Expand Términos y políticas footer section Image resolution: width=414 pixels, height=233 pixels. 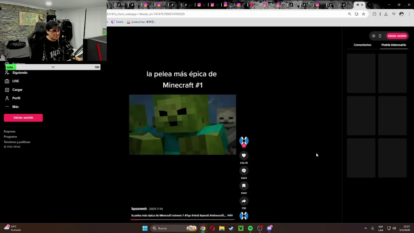(17, 142)
